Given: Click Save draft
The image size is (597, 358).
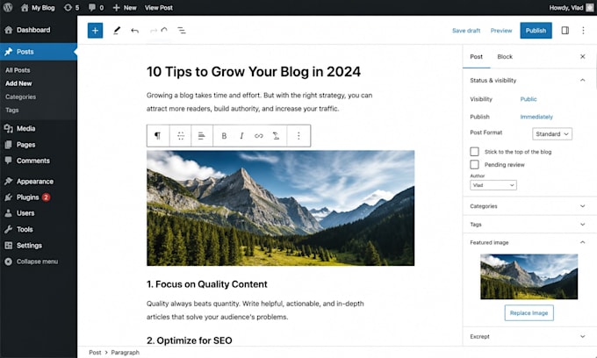Looking at the screenshot, I should (466, 31).
